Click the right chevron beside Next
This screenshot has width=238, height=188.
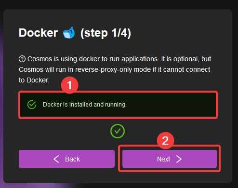179,159
